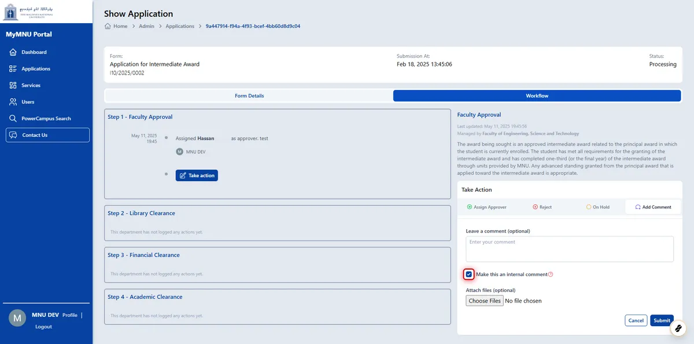694x344 pixels.
Task: Click the pencil icon on Take action button
Action: click(x=183, y=175)
